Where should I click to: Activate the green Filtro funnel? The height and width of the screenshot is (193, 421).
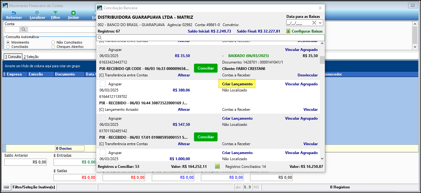click(55, 13)
